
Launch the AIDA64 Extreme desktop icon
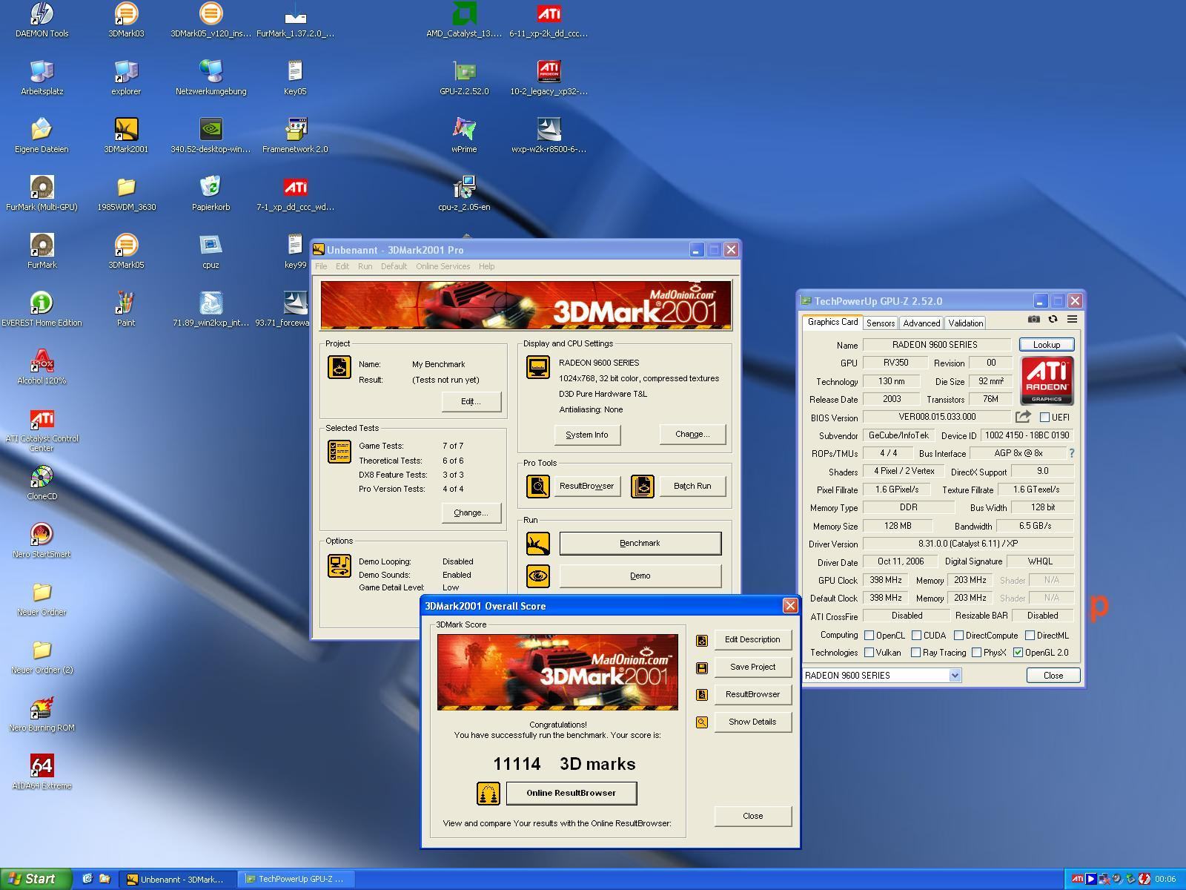pyautogui.click(x=42, y=766)
